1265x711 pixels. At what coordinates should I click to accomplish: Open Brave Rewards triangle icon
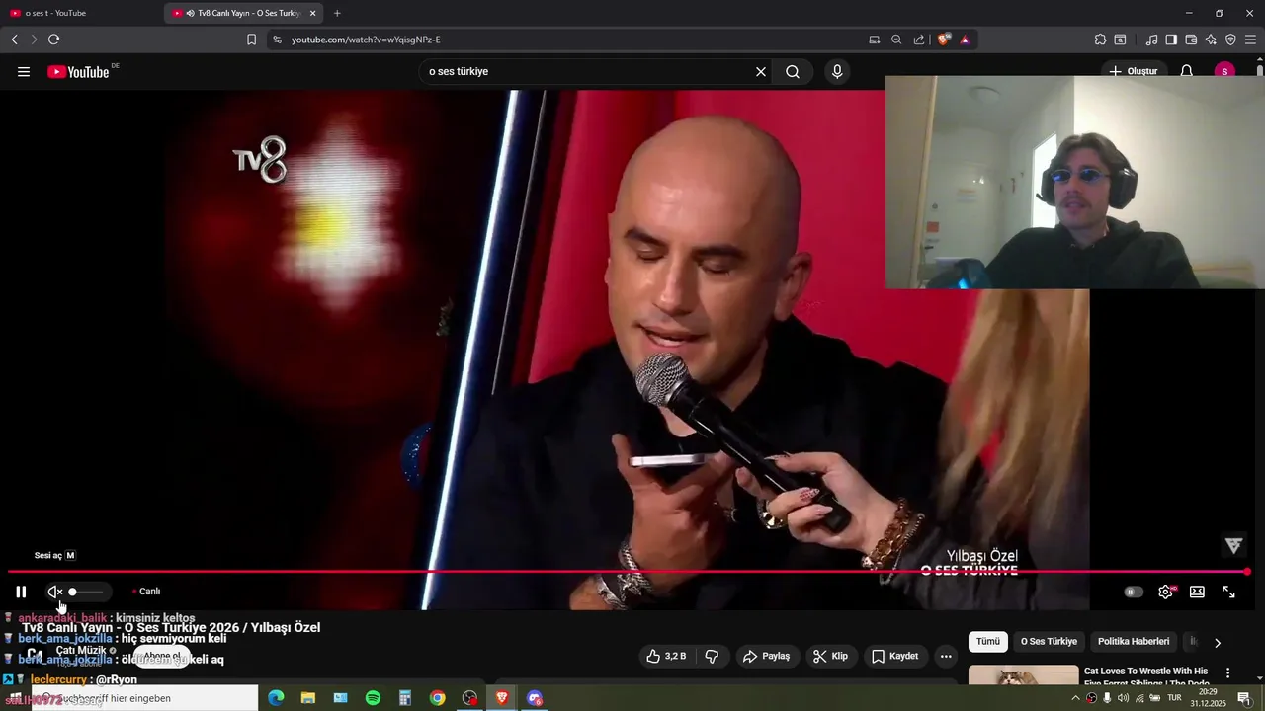tap(965, 39)
